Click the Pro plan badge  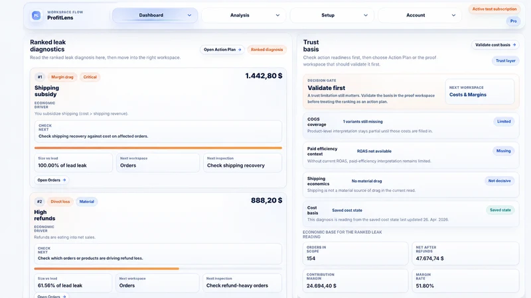pyautogui.click(x=513, y=21)
